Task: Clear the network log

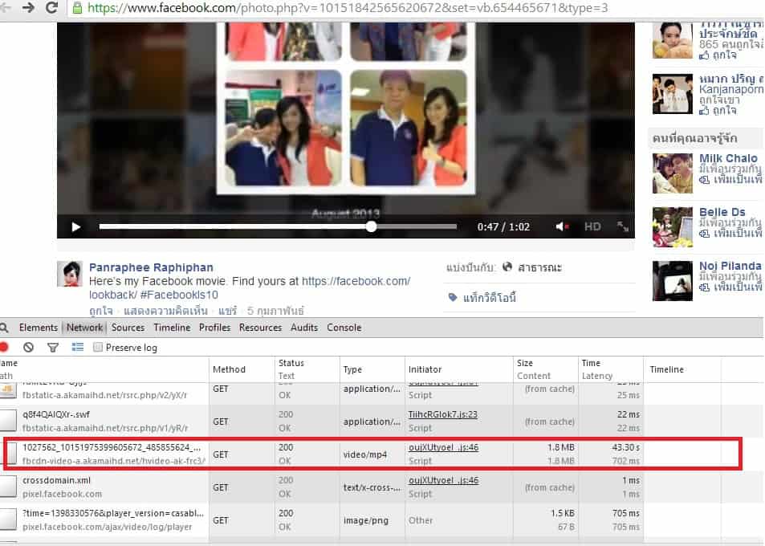Action: click(29, 348)
